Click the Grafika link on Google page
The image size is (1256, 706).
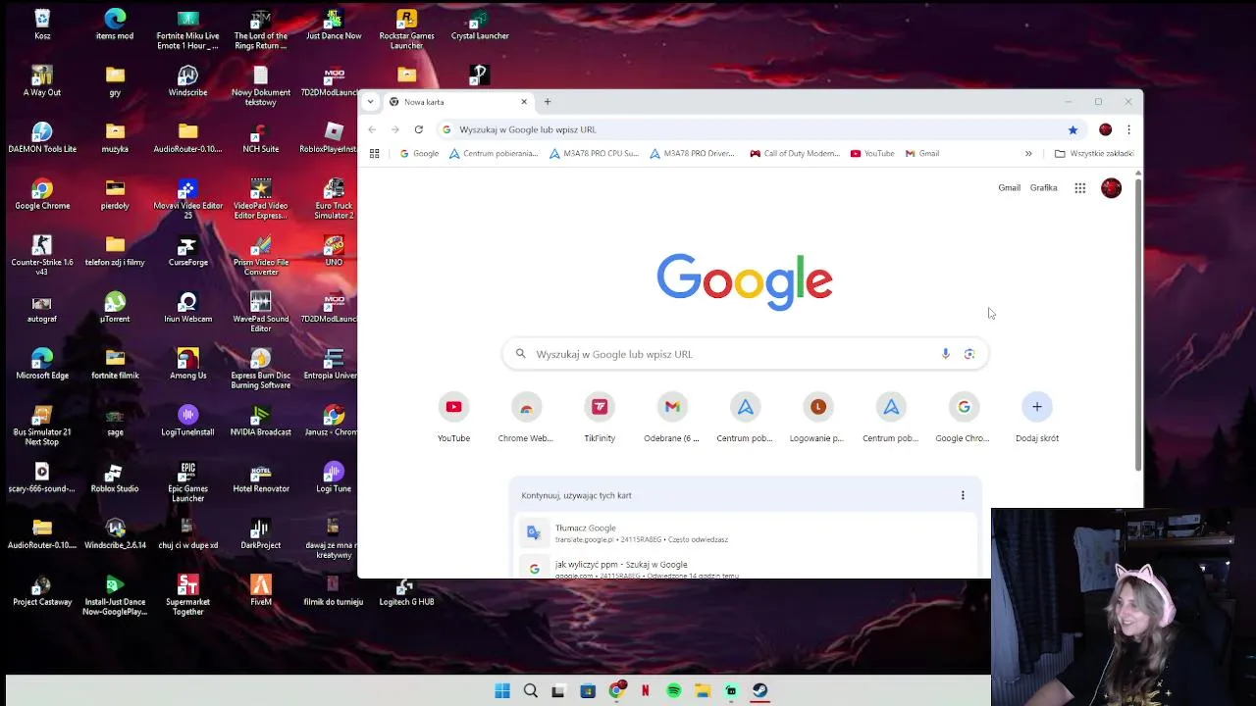click(x=1043, y=188)
